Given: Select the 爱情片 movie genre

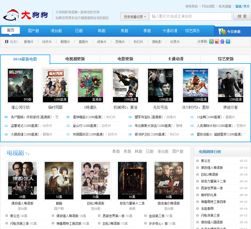Looking at the screenshot, I should pyautogui.click(x=28, y=42).
